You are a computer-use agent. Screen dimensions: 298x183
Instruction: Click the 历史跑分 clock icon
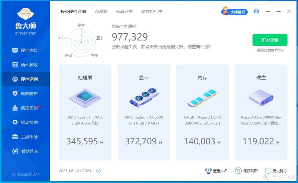(x=268, y=171)
